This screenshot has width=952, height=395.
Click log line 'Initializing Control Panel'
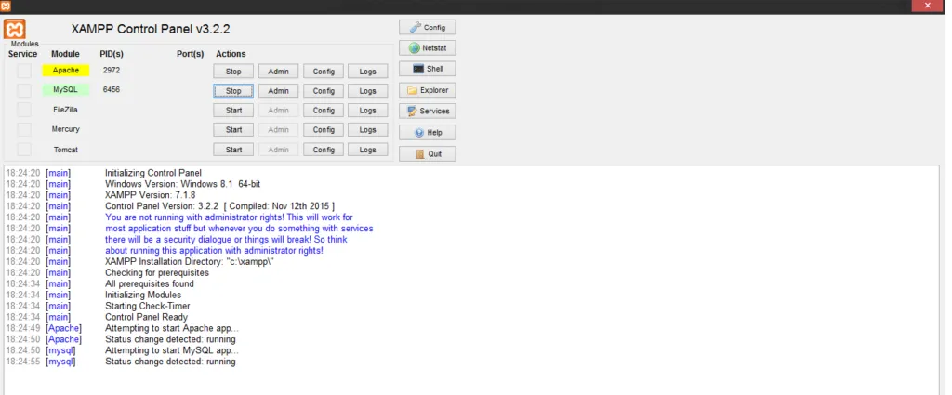[x=153, y=173]
